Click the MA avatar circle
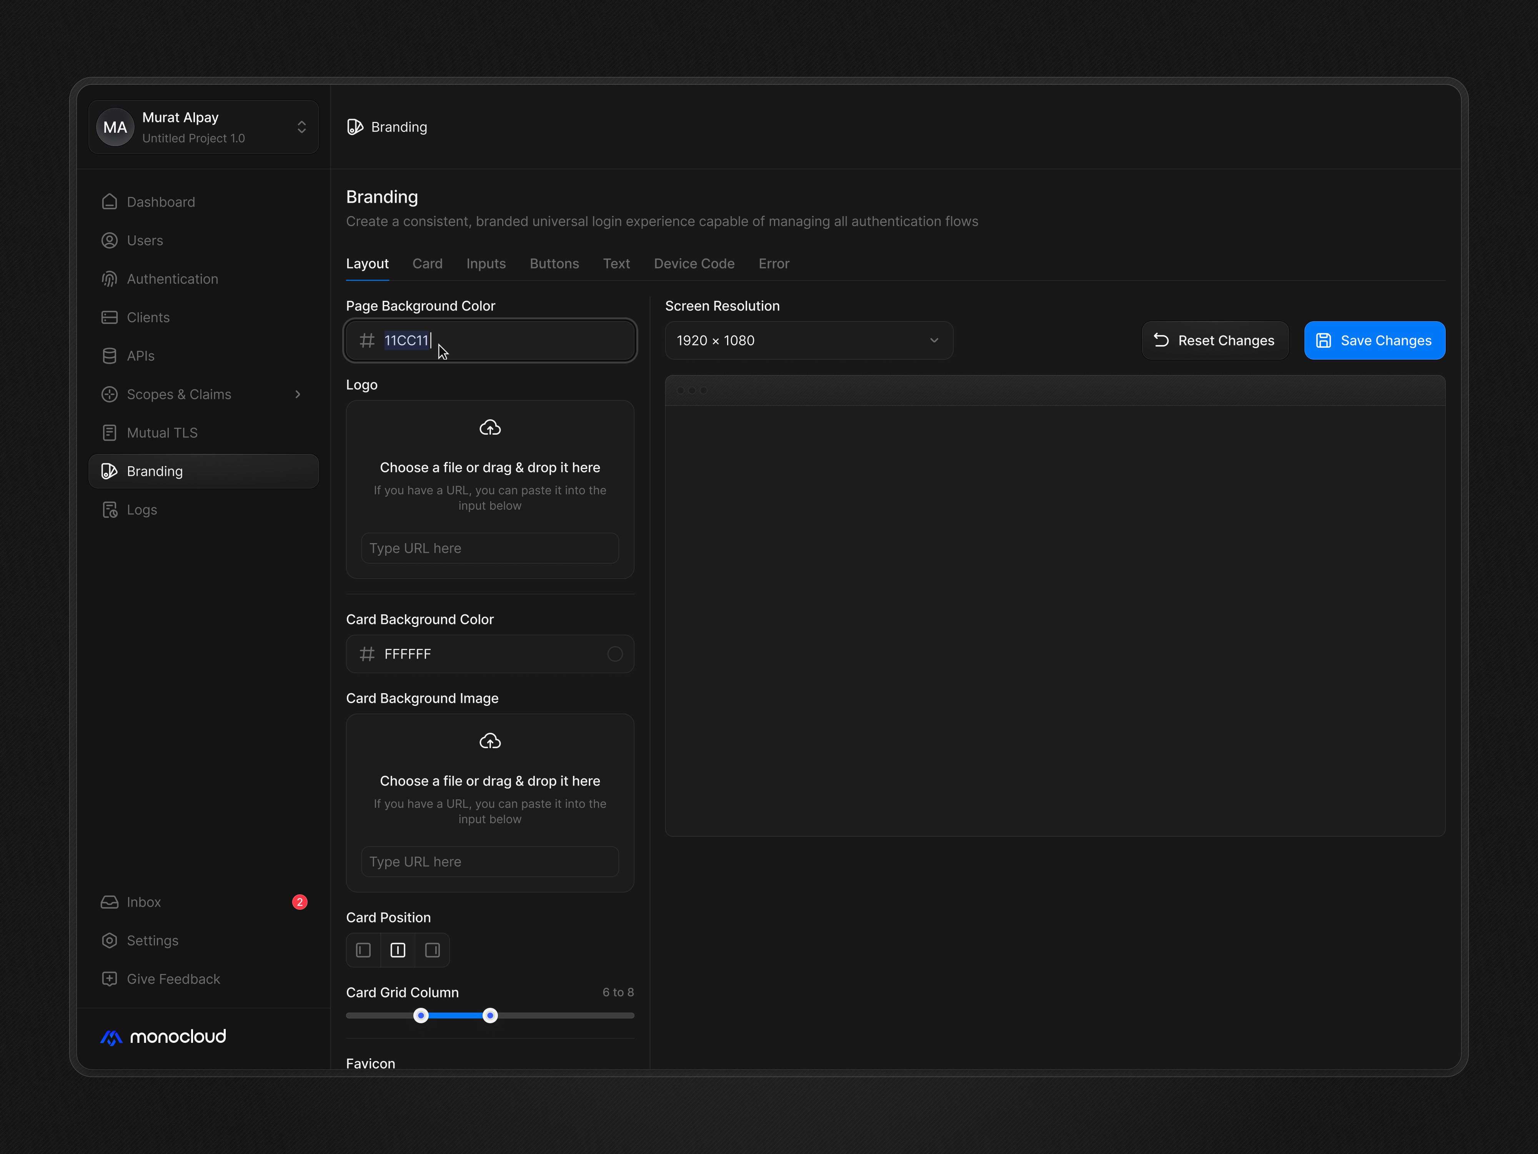Image resolution: width=1538 pixels, height=1154 pixels. coord(115,127)
